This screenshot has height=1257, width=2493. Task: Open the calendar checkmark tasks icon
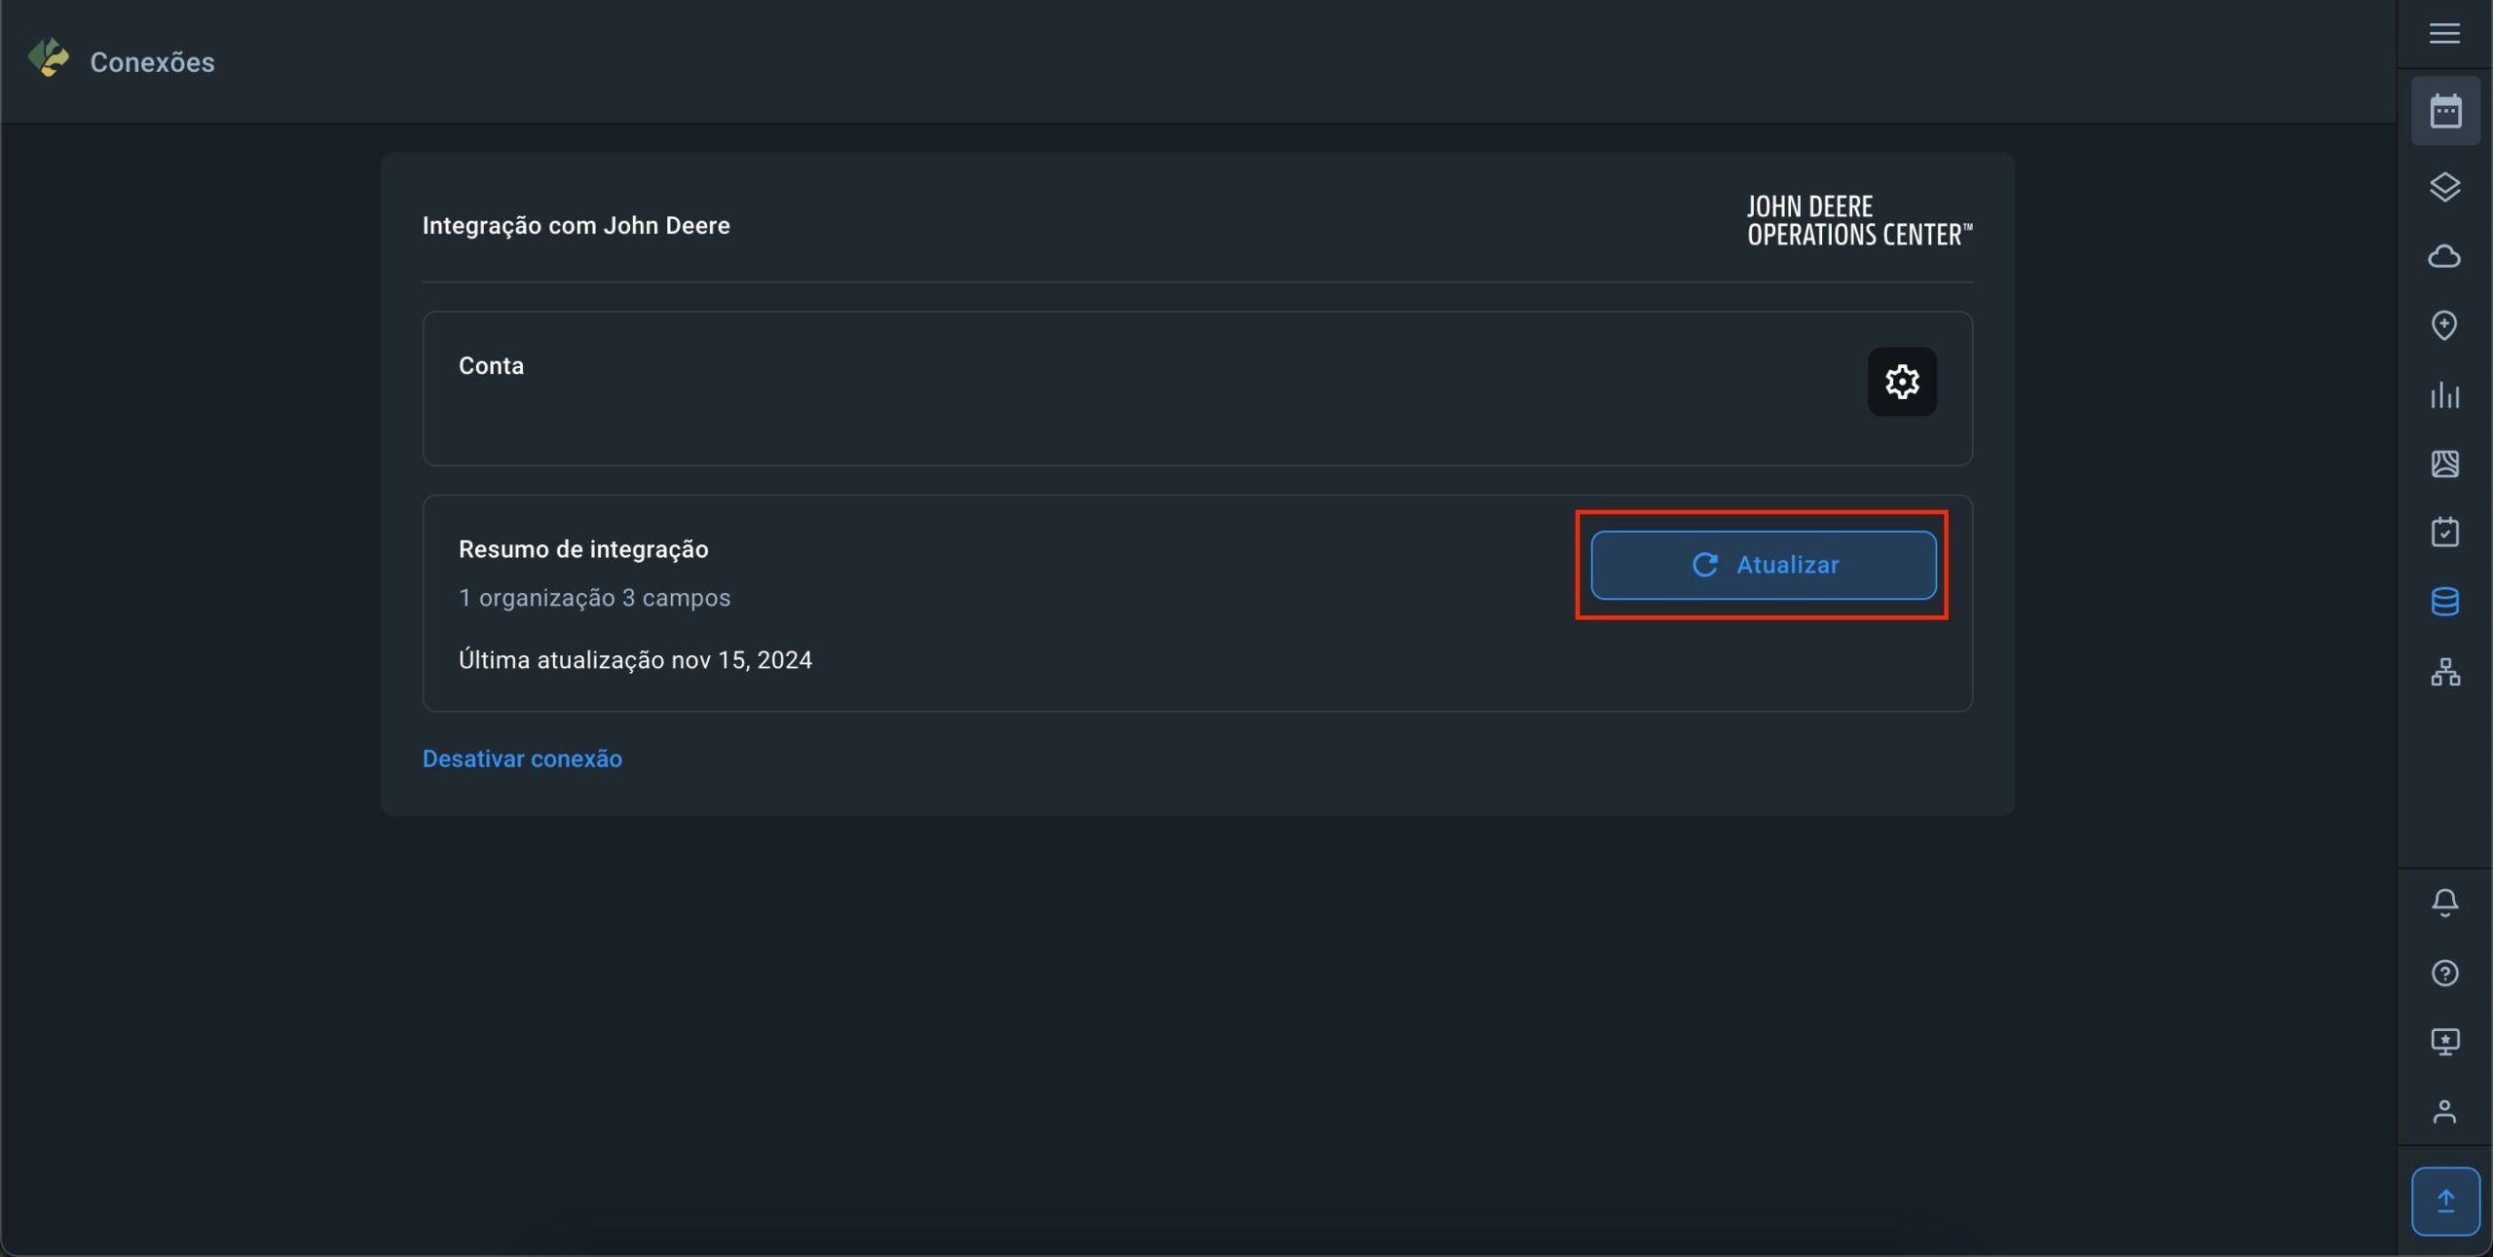(2444, 533)
